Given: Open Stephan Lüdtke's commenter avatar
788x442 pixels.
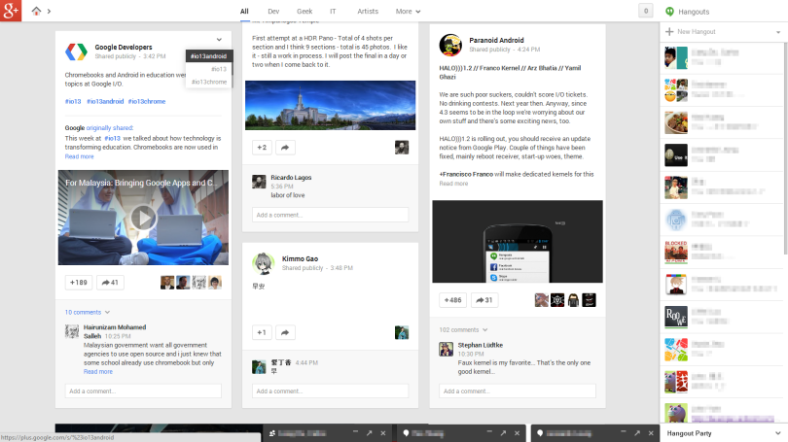Looking at the screenshot, I should point(447,349).
